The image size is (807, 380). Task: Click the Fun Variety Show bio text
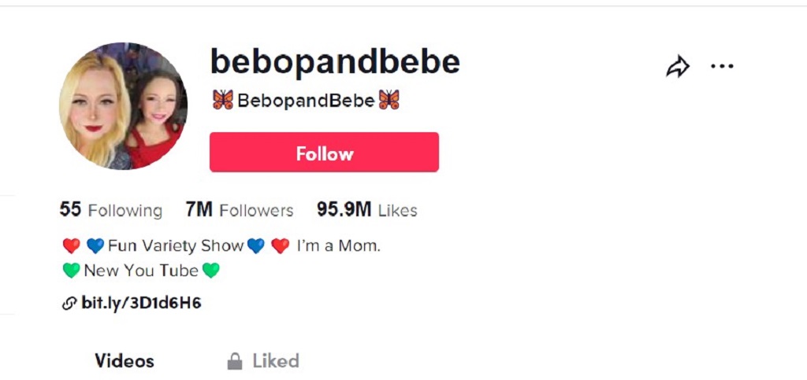point(175,246)
